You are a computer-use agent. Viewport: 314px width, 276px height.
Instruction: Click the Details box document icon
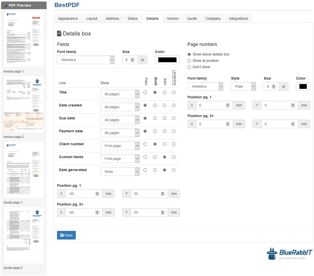tap(60, 33)
